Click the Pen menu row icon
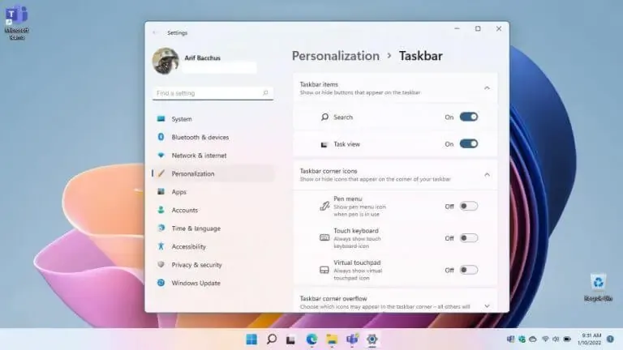Screen dimensions: 623x350 click(324, 206)
